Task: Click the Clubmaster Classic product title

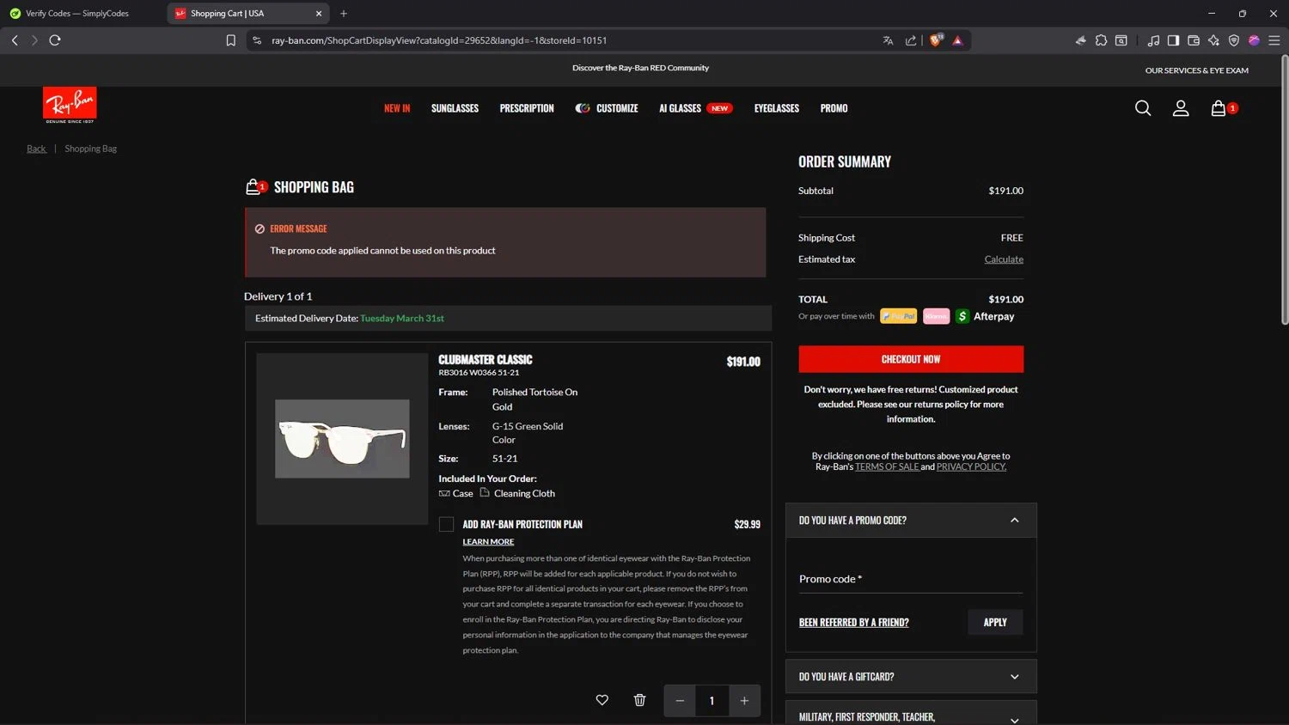Action: click(485, 360)
